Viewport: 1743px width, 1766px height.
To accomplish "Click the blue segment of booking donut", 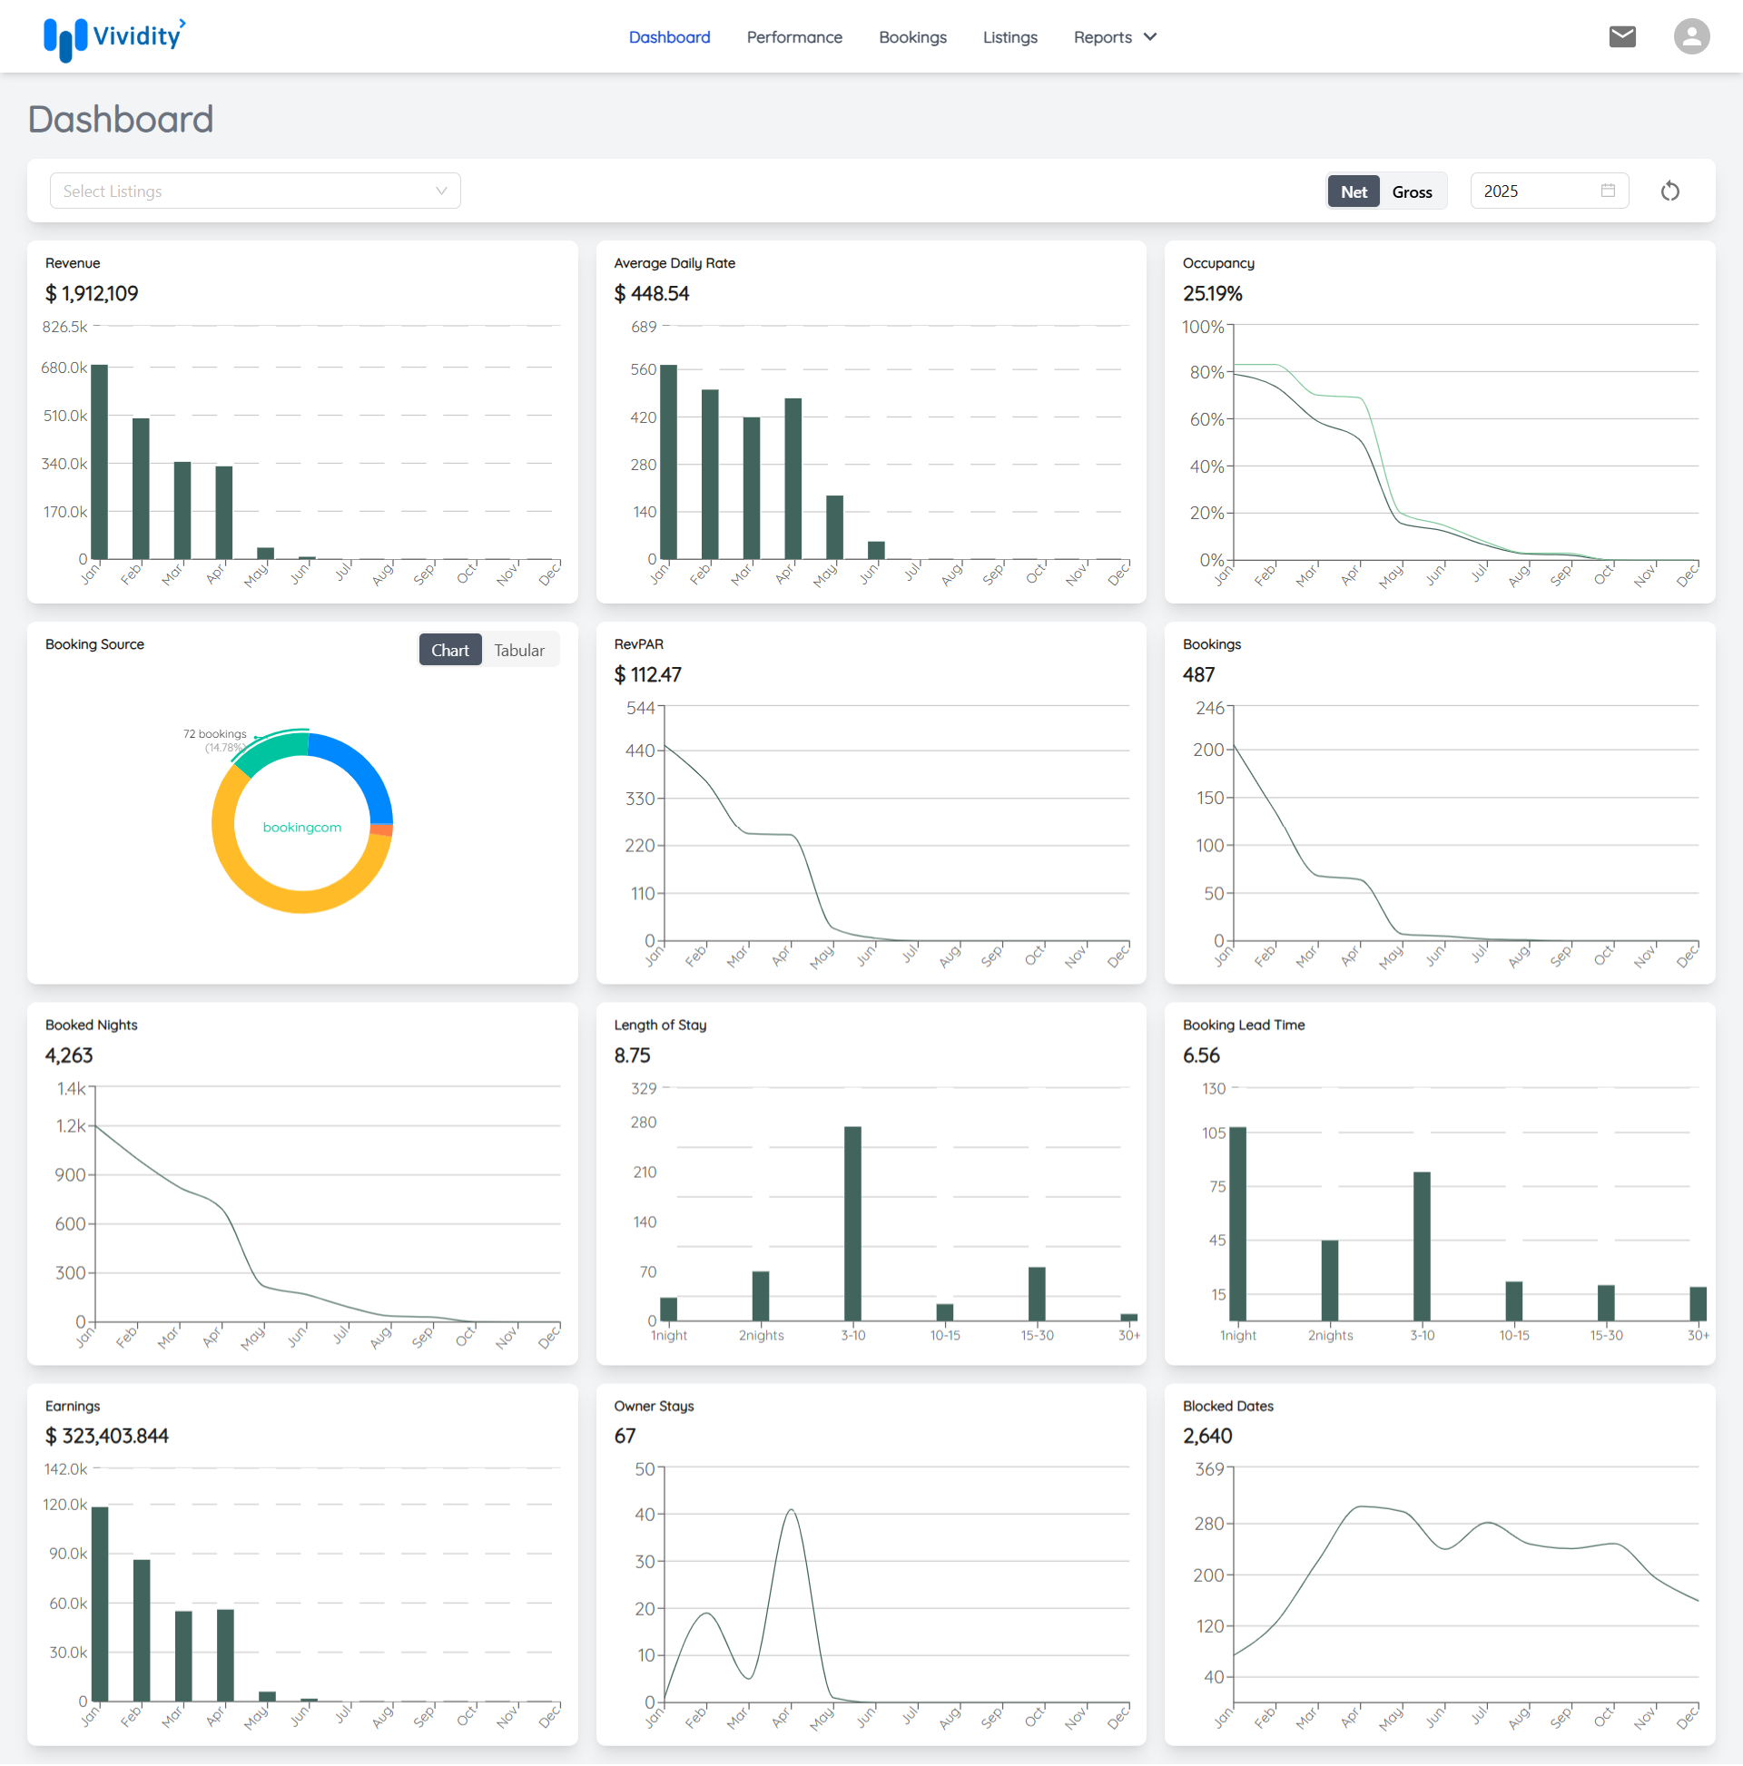I will tap(359, 771).
